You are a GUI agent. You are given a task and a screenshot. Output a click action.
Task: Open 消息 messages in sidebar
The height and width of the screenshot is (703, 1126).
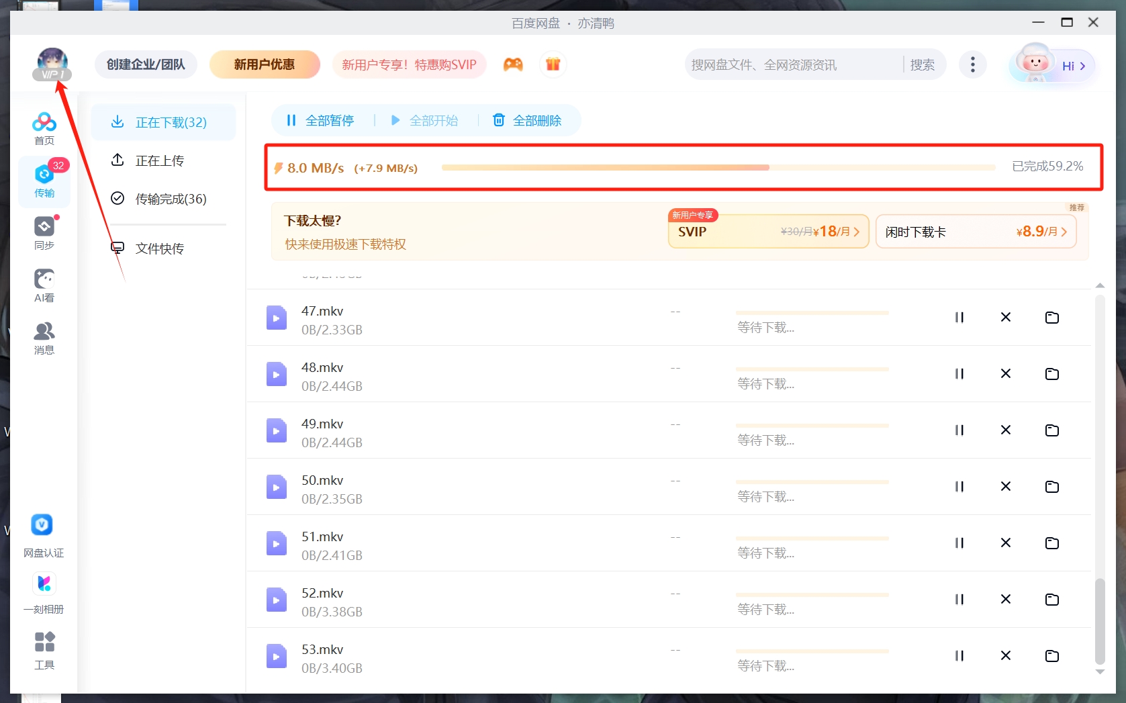tap(44, 338)
